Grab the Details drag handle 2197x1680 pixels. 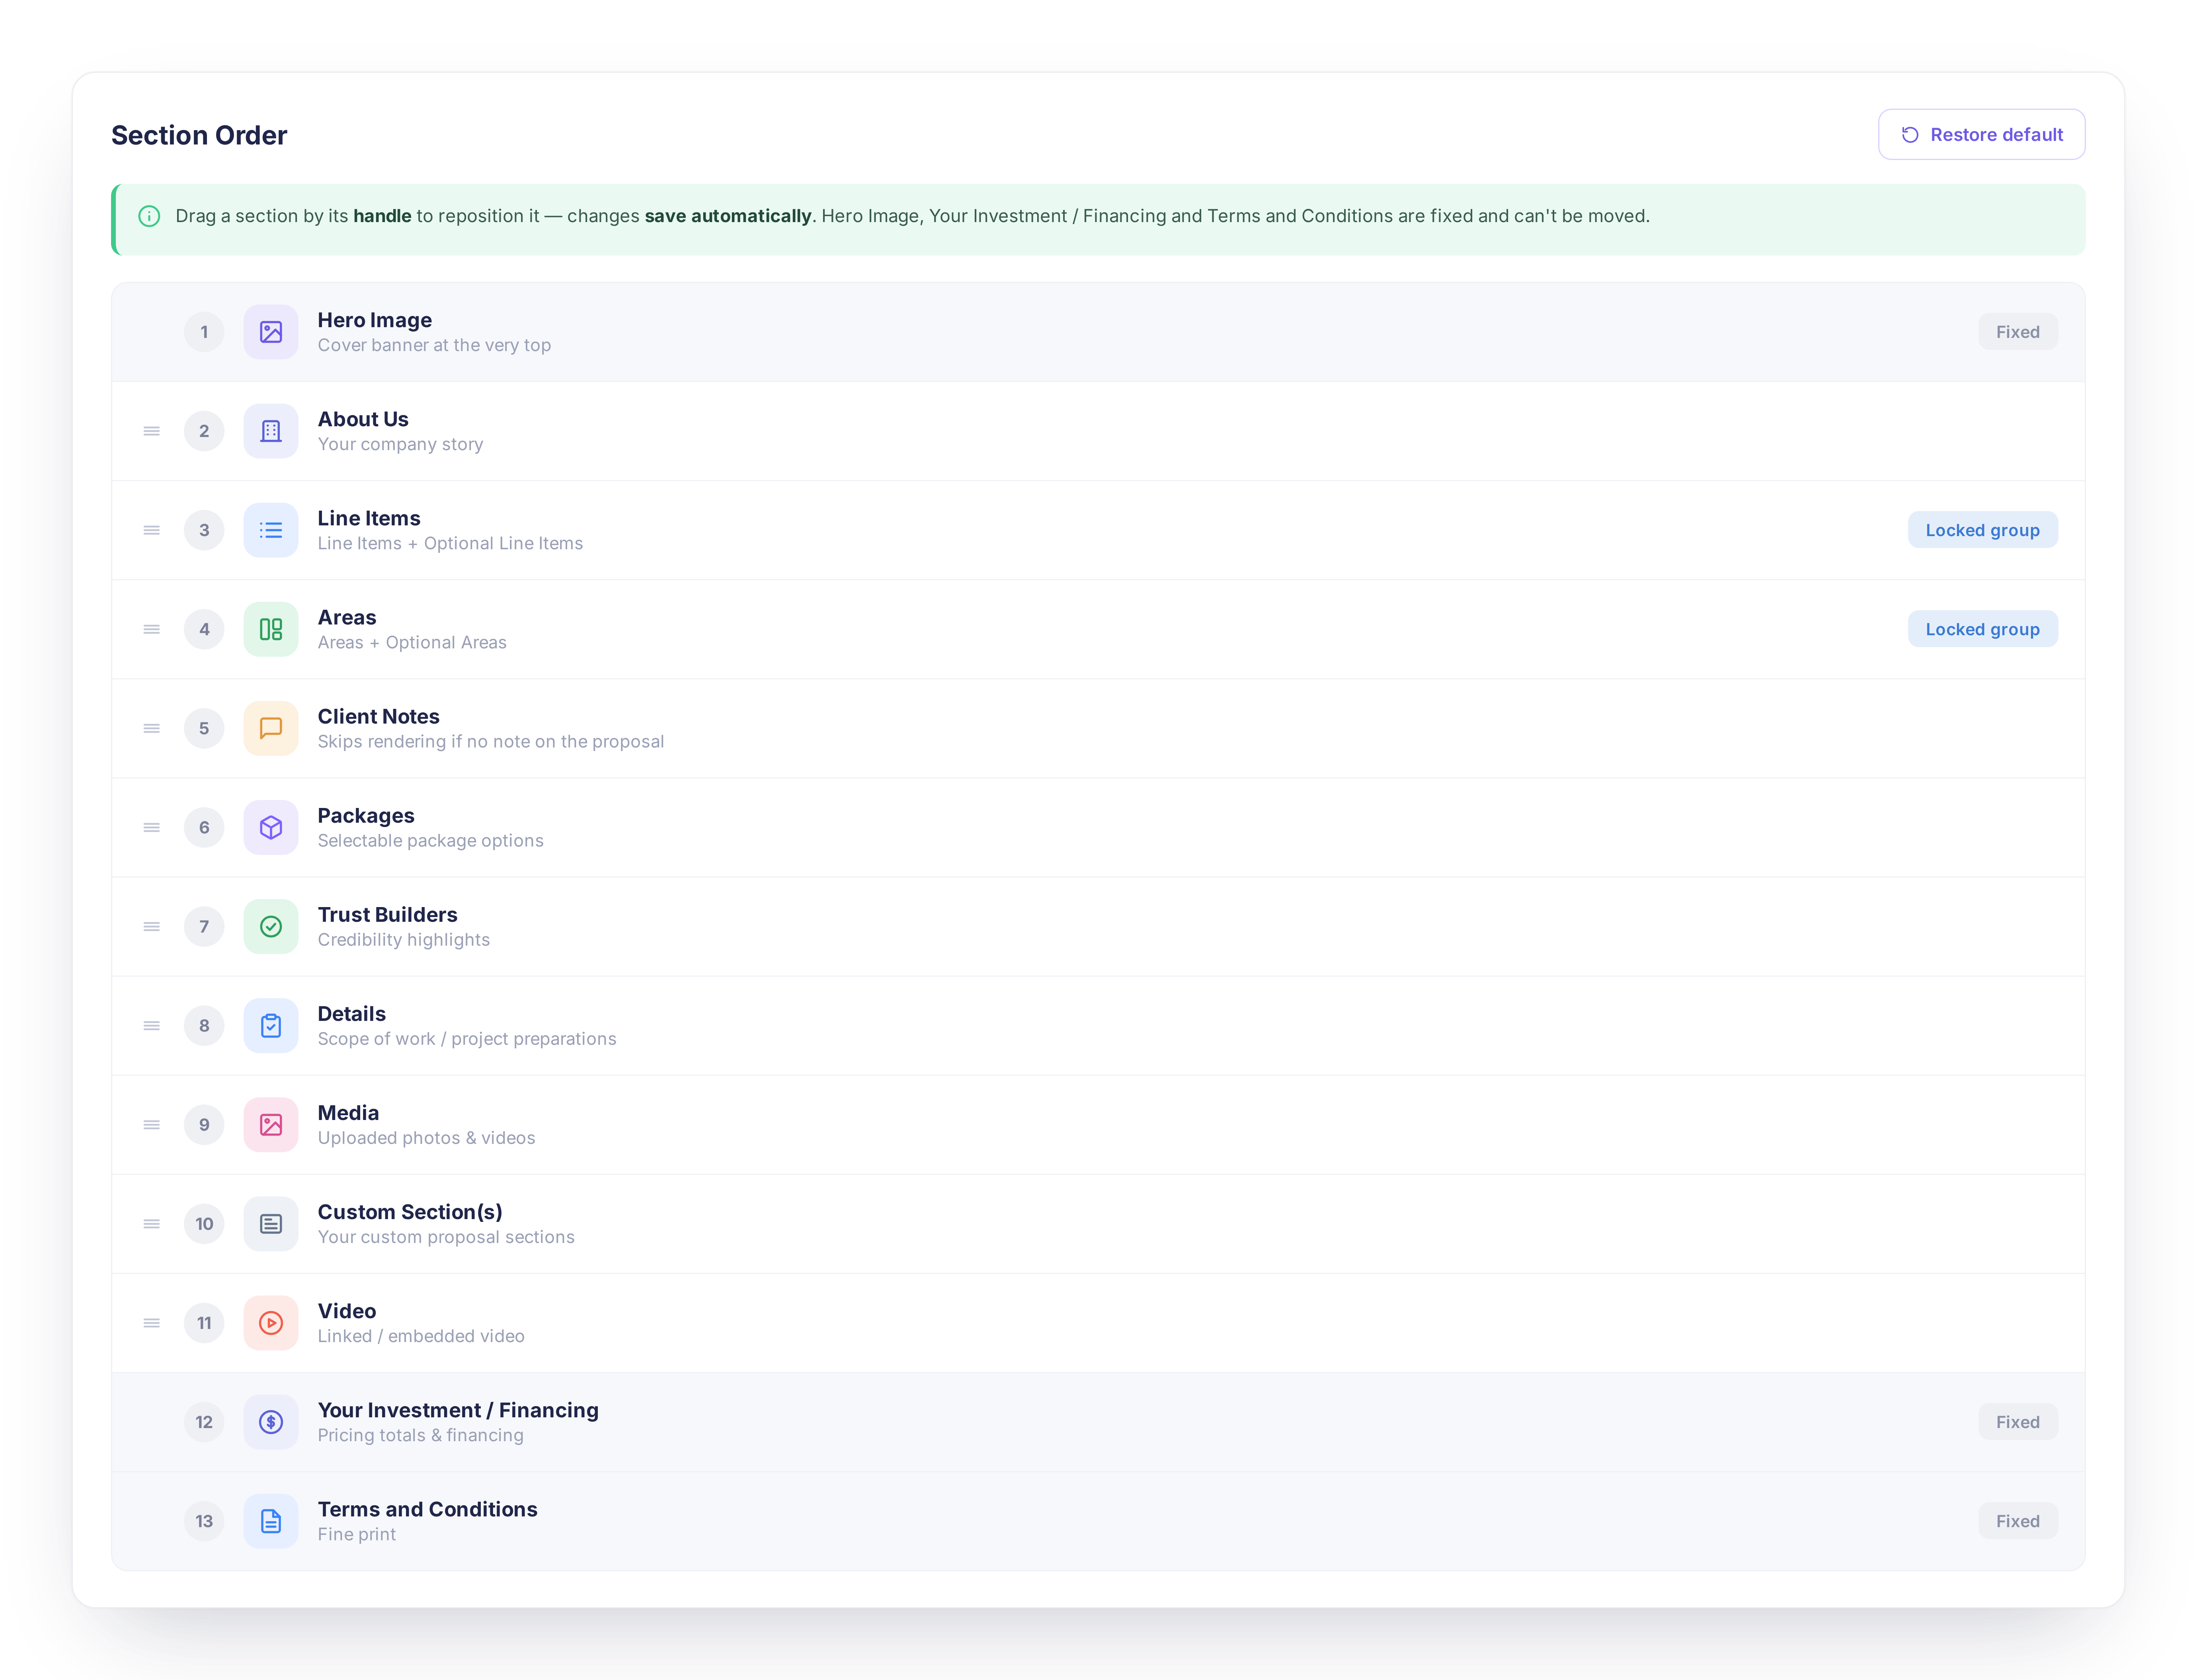(x=152, y=1025)
